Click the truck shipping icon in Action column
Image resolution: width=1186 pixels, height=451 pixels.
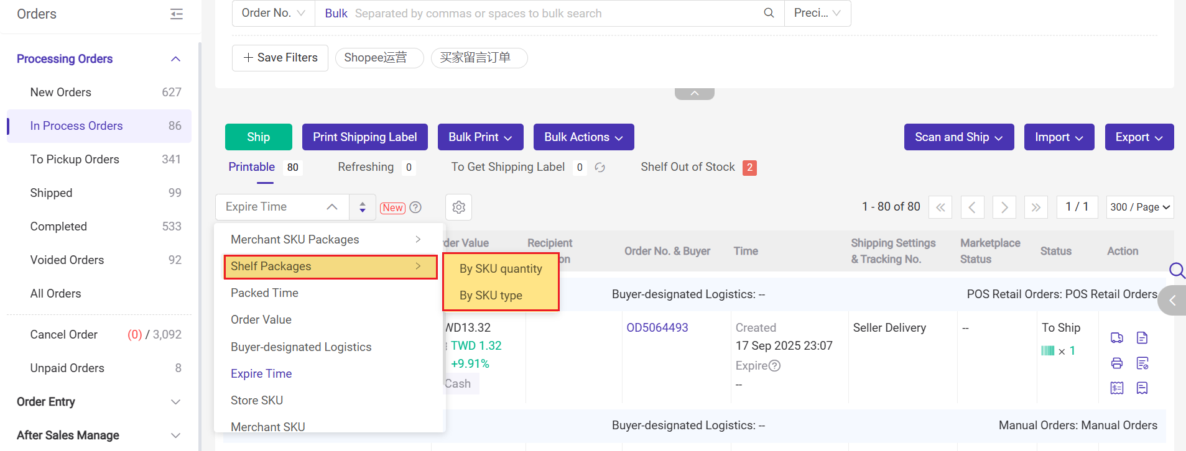tap(1116, 338)
